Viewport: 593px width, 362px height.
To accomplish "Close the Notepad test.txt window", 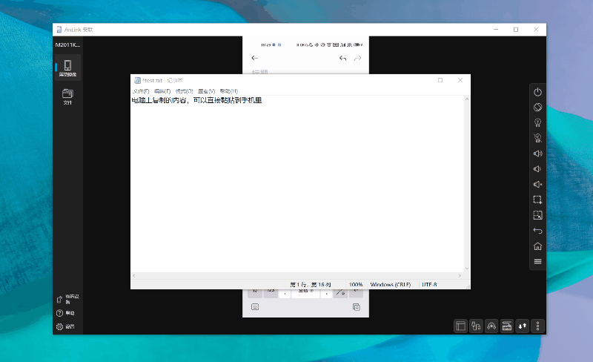I will click(x=460, y=80).
